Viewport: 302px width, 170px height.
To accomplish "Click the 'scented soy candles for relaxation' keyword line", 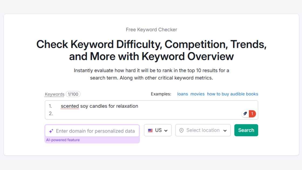I will tap(99, 106).
